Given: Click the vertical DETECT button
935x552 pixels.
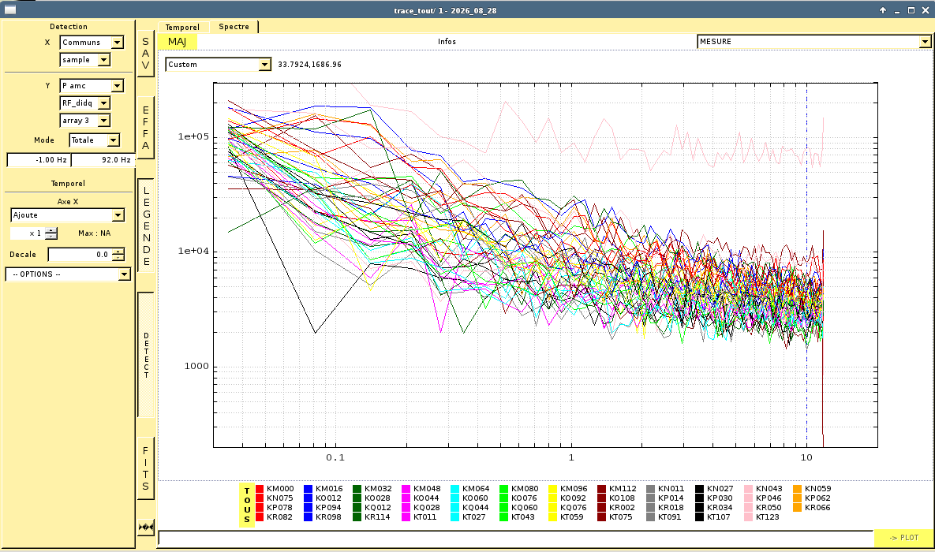Looking at the screenshot, I should click(x=146, y=356).
